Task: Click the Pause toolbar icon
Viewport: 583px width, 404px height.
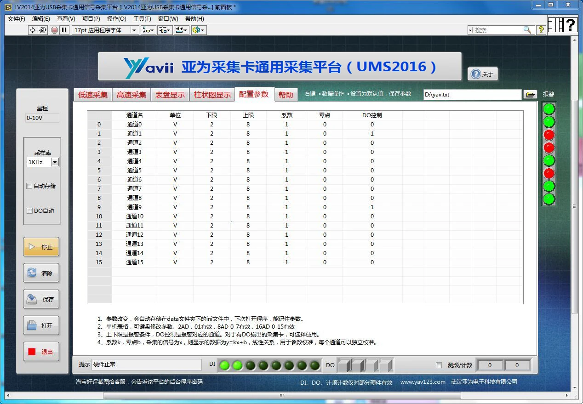Action: [64, 30]
